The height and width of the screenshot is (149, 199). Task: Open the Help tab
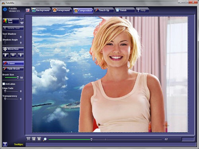(x=142, y=10)
